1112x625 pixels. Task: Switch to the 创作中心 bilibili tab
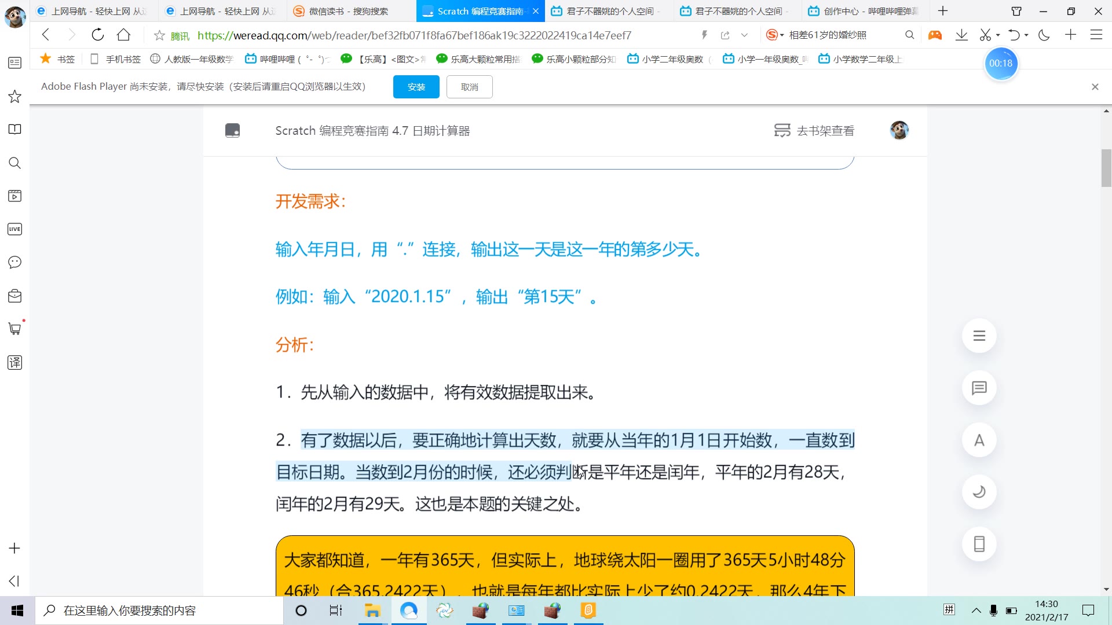pyautogui.click(x=863, y=11)
